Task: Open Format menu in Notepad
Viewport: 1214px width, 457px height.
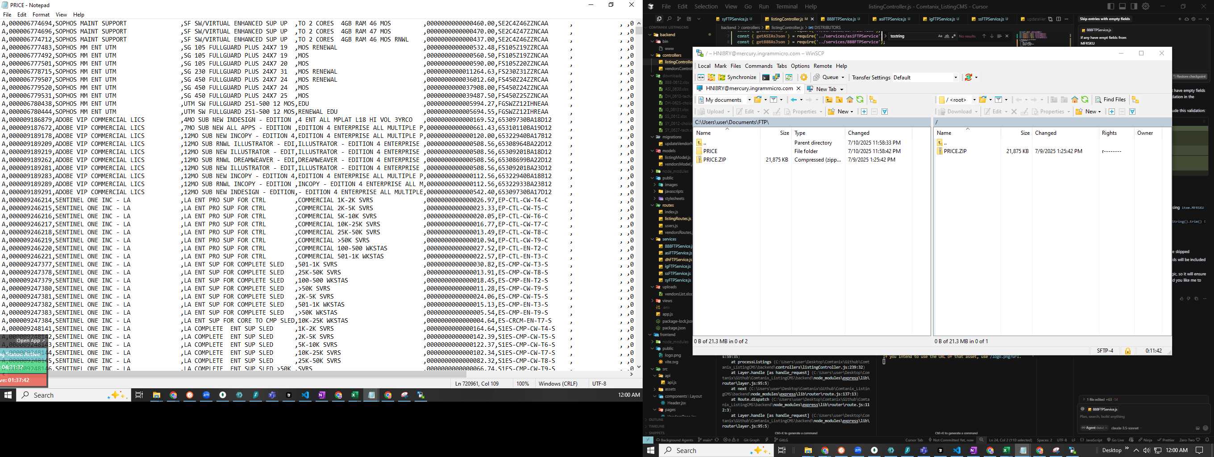Action: (x=41, y=15)
